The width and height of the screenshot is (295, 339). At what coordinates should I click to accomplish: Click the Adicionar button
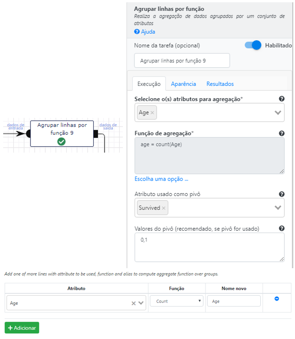[x=22, y=328]
